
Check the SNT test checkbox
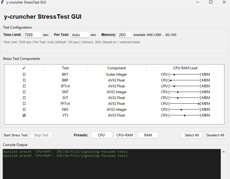(24, 92)
